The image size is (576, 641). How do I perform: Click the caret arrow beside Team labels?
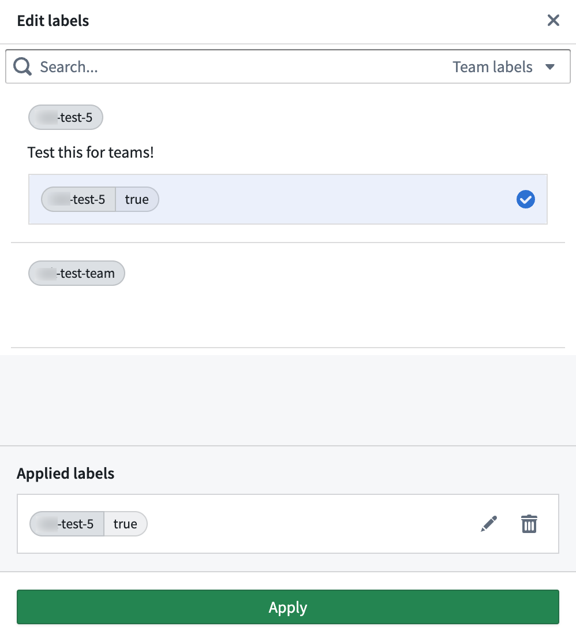pyautogui.click(x=550, y=67)
